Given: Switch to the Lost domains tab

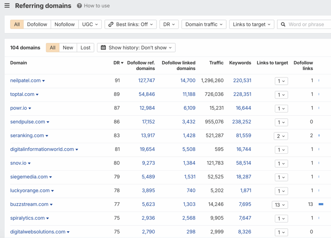Looking at the screenshot, I should pyautogui.click(x=85, y=48).
